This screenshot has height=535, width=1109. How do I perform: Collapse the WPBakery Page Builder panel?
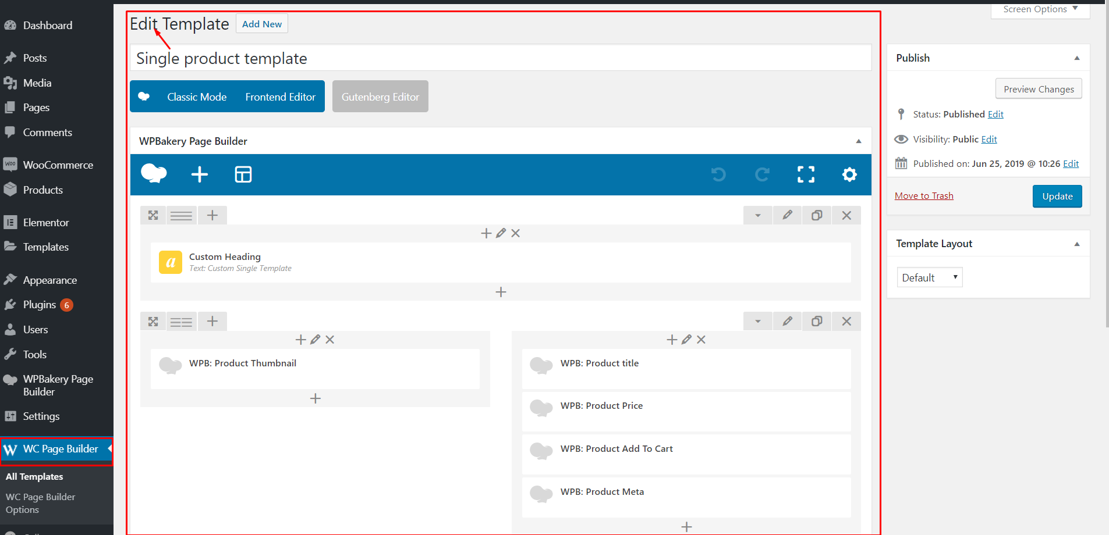pos(858,141)
